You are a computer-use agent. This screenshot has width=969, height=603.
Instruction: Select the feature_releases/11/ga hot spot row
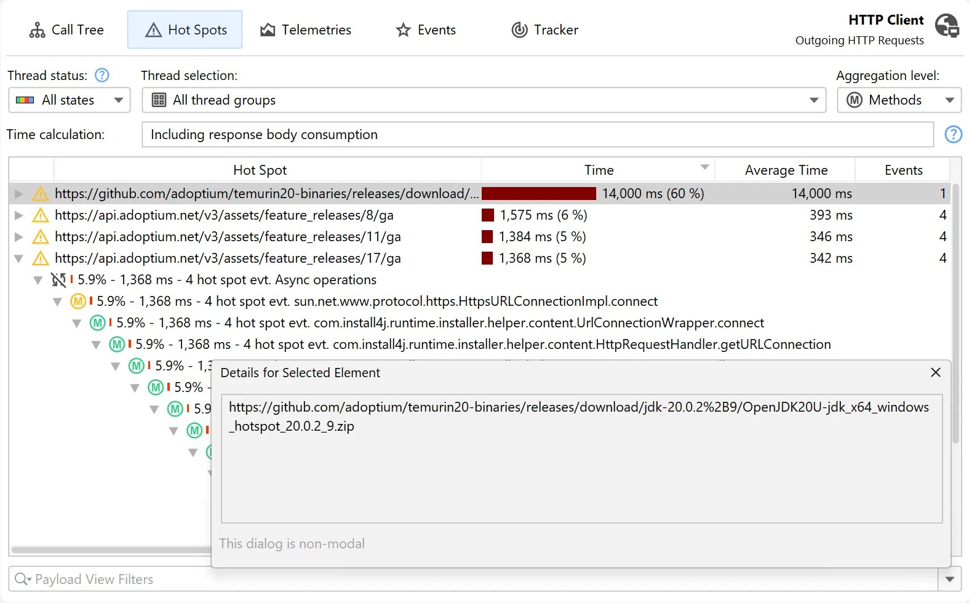tap(479, 237)
